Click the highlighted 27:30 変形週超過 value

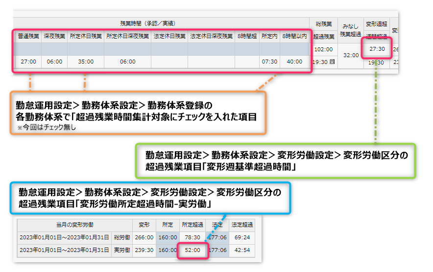point(376,49)
